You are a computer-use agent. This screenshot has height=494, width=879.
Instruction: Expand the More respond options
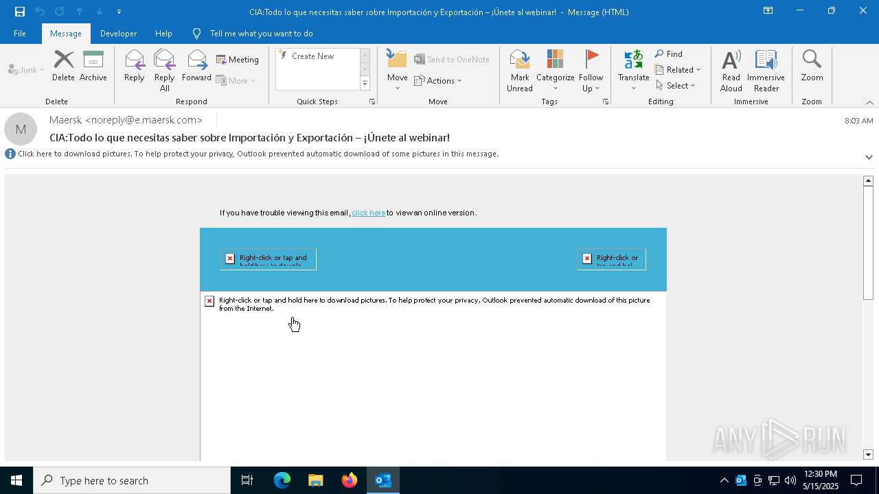[236, 80]
